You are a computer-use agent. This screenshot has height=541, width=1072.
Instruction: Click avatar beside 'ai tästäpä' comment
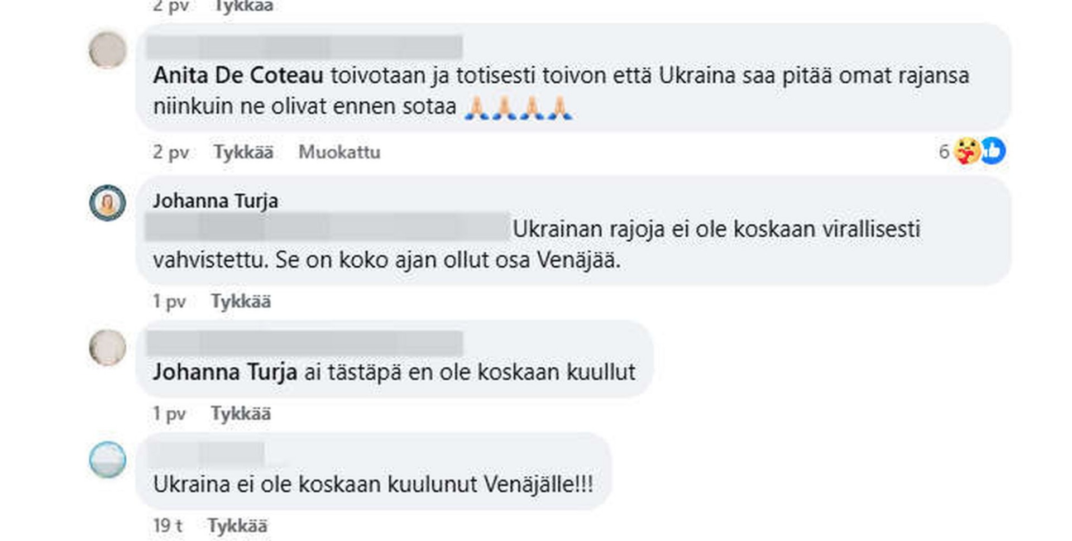pos(108,347)
